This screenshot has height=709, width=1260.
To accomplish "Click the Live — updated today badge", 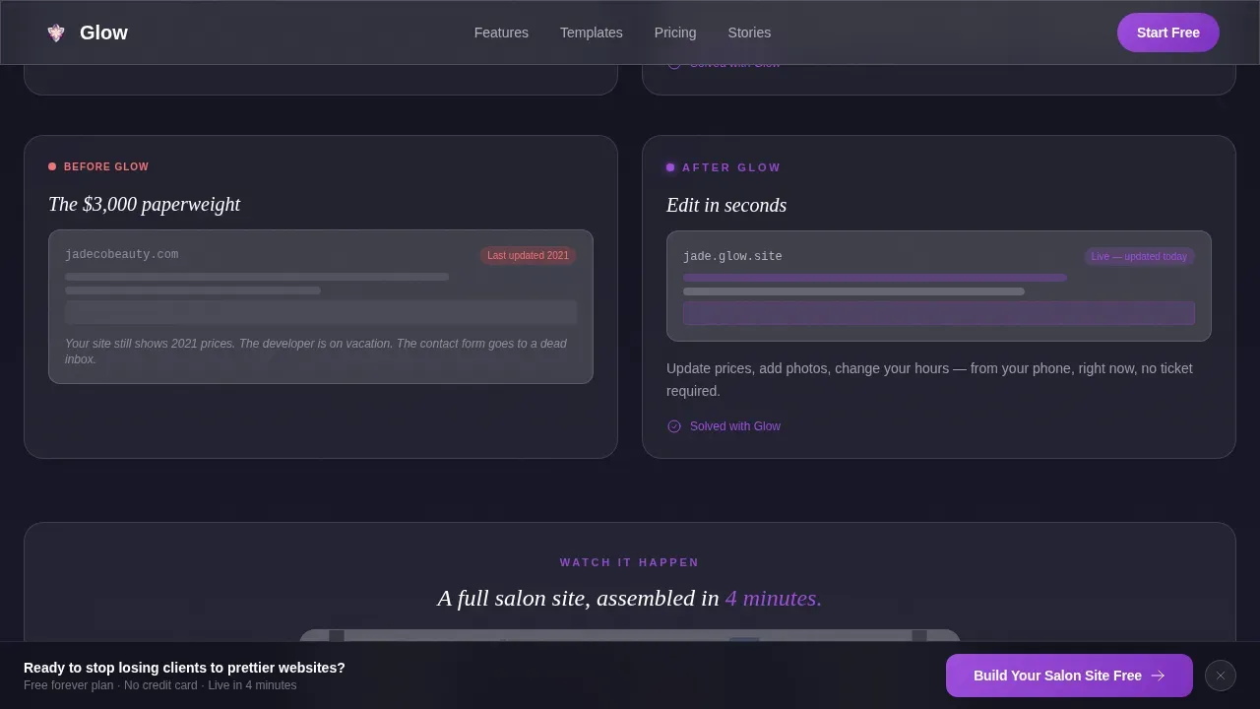I will coord(1139,256).
